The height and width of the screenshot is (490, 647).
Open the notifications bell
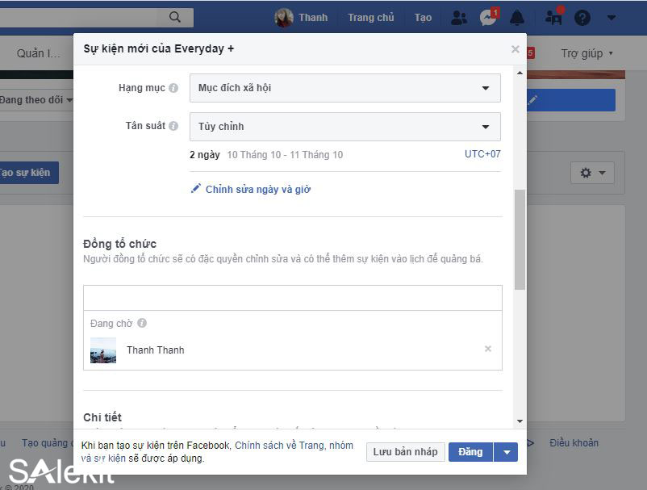(x=516, y=16)
